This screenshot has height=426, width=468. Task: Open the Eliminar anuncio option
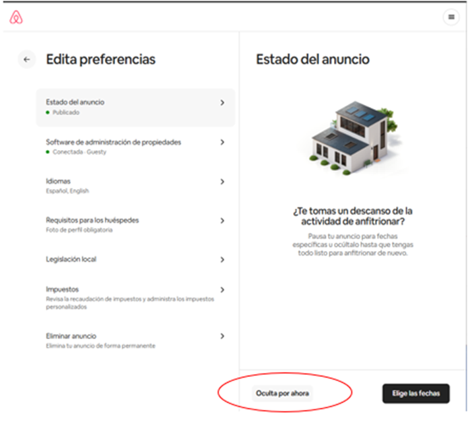pyautogui.click(x=136, y=341)
